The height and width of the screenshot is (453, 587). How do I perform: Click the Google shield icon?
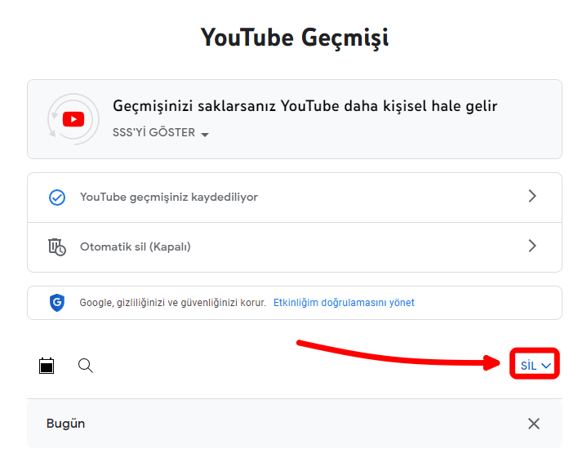(x=57, y=303)
